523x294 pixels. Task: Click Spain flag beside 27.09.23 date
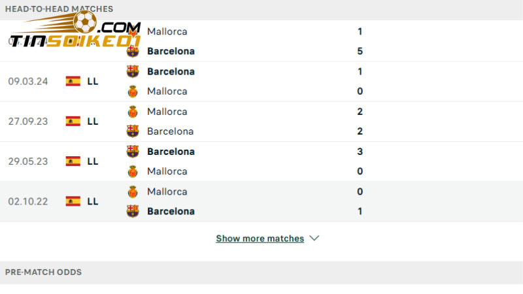(73, 122)
